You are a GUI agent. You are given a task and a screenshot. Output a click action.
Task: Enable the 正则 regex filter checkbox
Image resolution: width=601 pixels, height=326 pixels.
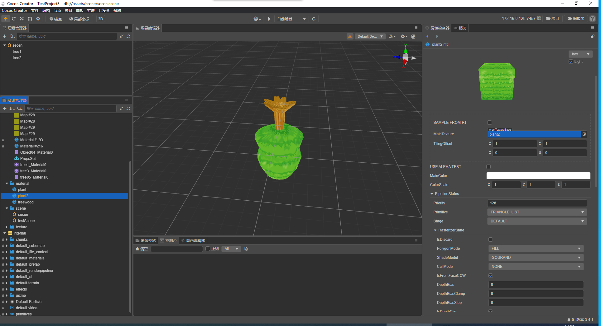(208, 249)
